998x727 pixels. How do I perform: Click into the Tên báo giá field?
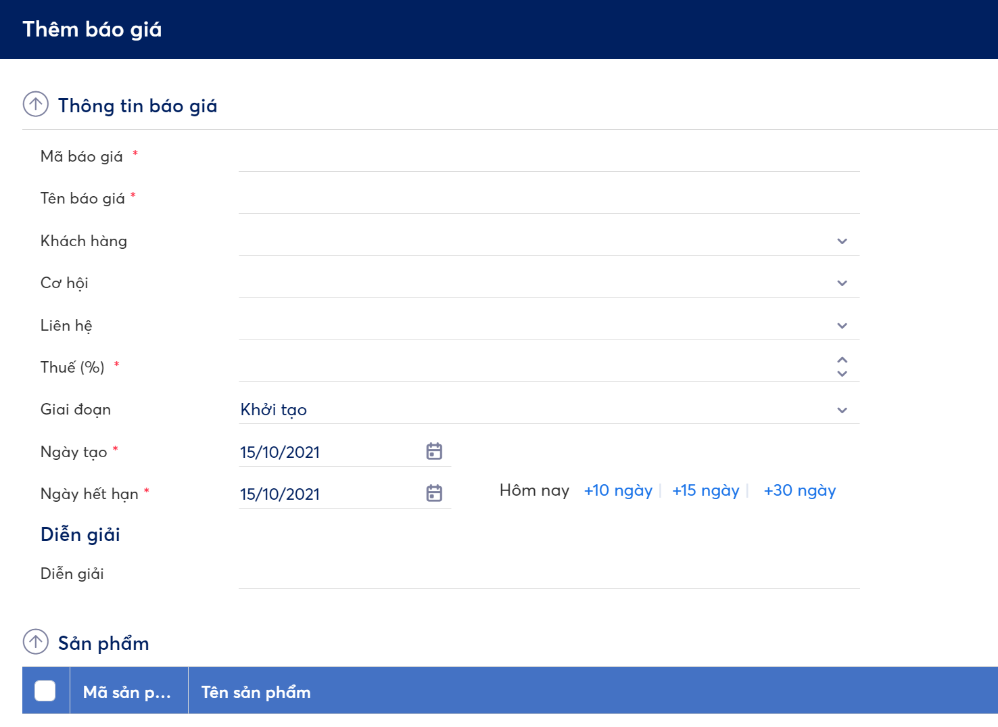(548, 199)
